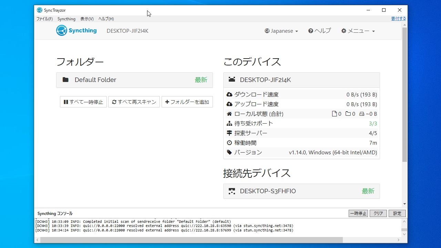Click the 7m uptime value
The height and width of the screenshot is (248, 441).
tap(373, 143)
